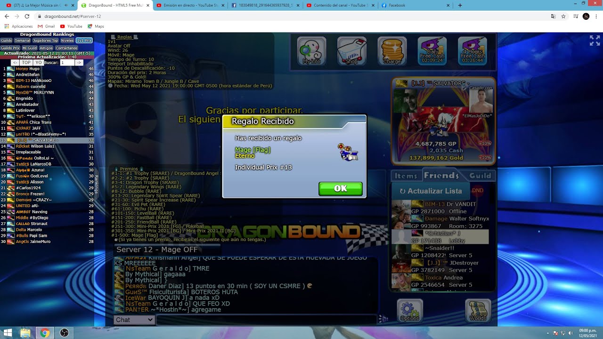Toggle fullscreen with the arrows icon

pos(595,40)
